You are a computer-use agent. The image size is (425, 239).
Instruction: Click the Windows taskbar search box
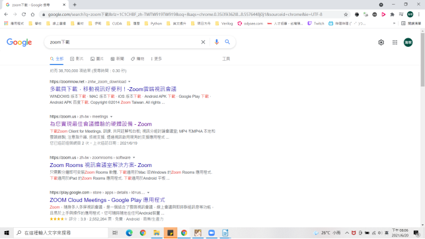point(61,233)
